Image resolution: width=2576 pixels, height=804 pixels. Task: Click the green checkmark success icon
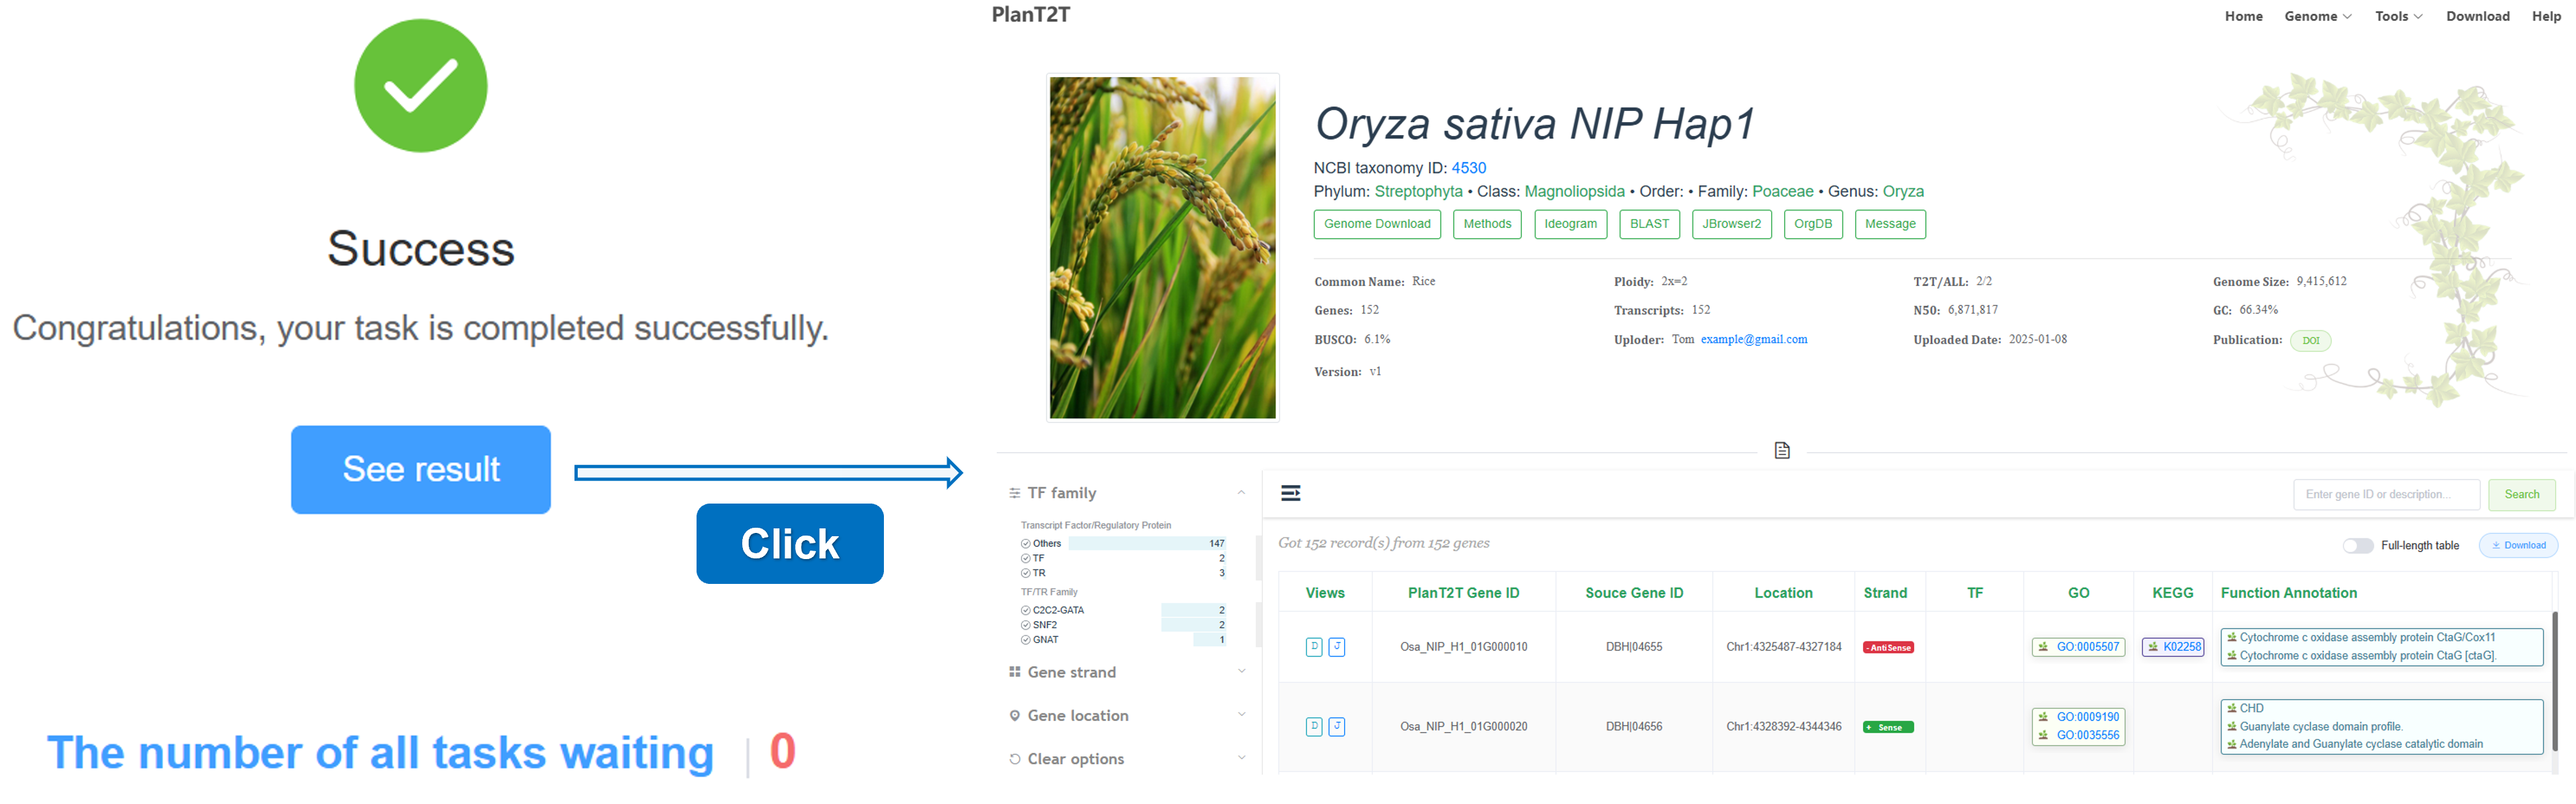pyautogui.click(x=420, y=86)
